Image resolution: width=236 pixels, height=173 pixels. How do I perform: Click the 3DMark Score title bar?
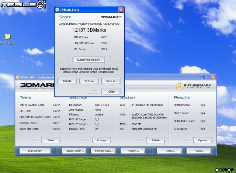pyautogui.click(x=89, y=10)
